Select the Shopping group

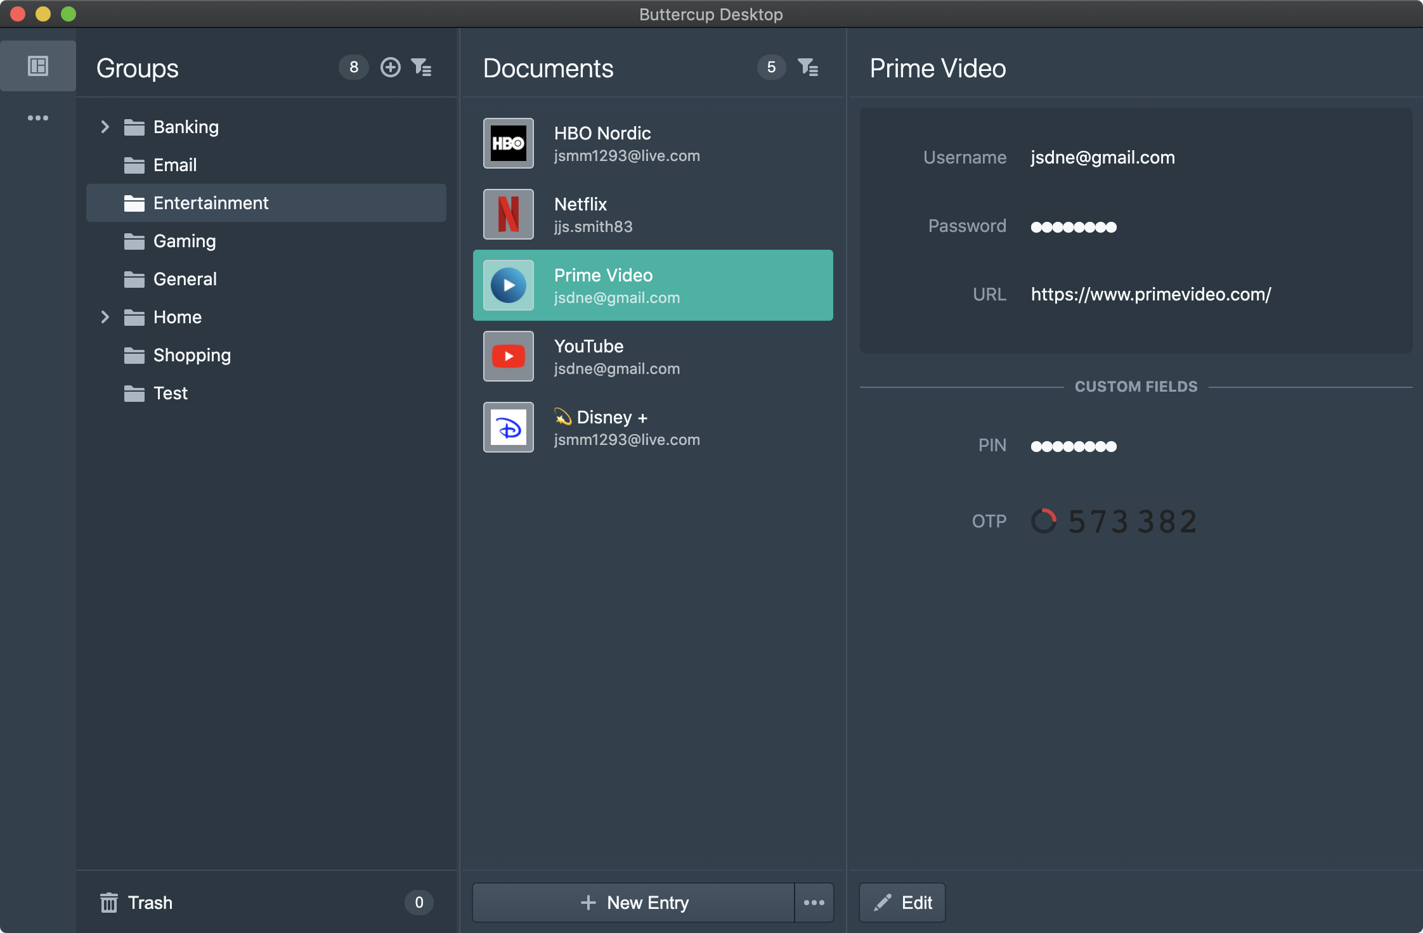(x=192, y=354)
